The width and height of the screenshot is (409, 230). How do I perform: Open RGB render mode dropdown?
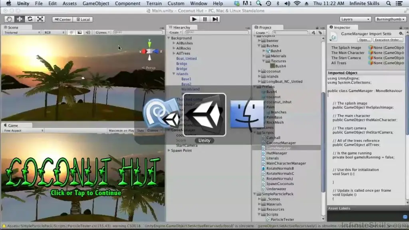(x=54, y=32)
